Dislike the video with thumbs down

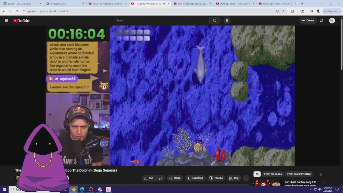point(160,178)
